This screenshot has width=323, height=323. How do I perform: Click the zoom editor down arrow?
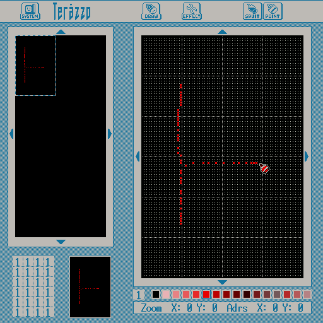222,282
